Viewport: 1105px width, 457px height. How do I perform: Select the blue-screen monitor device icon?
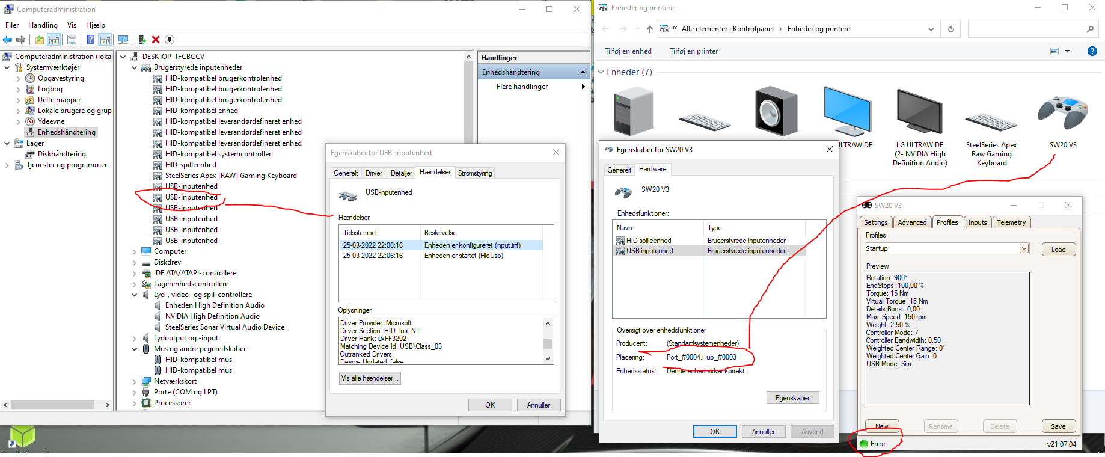coord(848,111)
